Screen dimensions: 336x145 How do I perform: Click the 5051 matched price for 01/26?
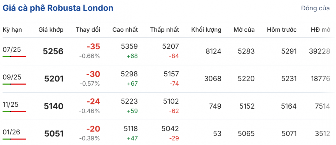tap(54, 134)
